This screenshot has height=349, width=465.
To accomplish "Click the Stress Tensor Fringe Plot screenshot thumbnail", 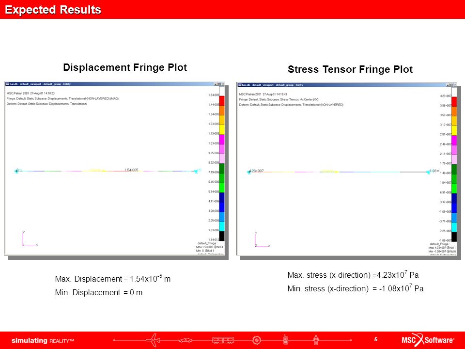I will pos(347,169).
